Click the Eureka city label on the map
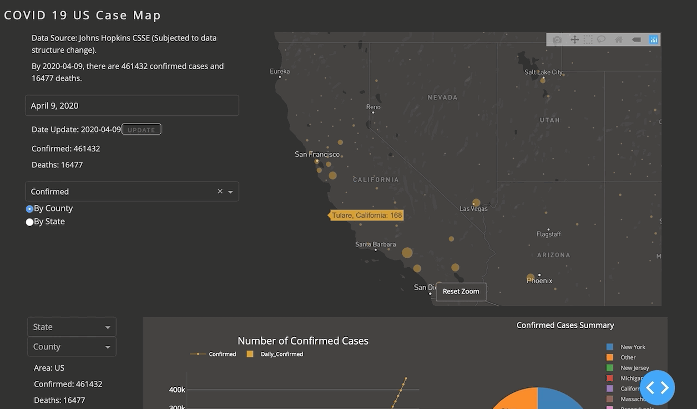The width and height of the screenshot is (697, 409). (280, 71)
